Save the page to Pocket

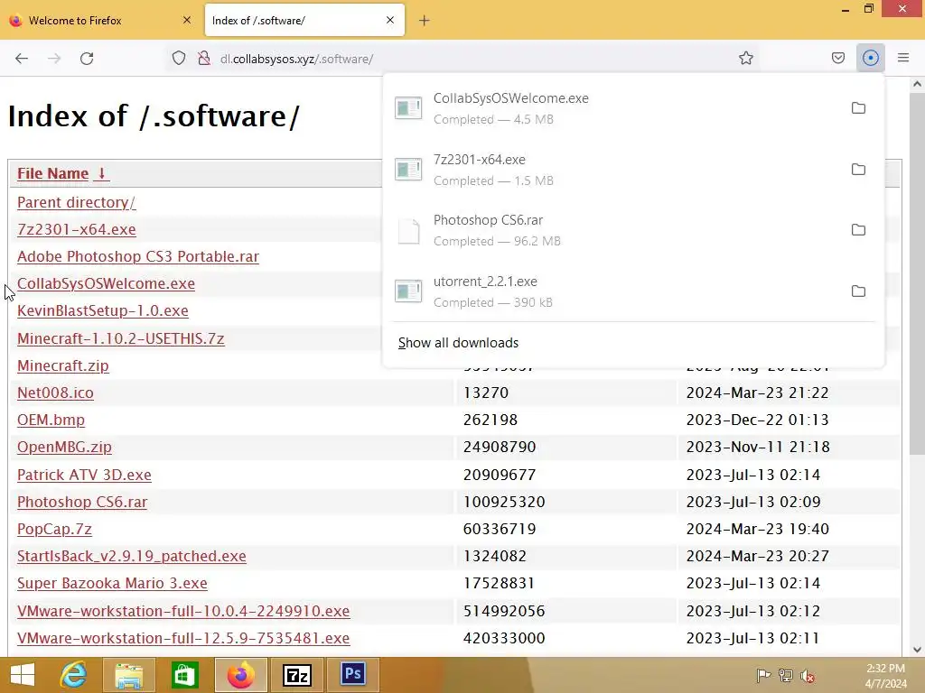(x=837, y=58)
